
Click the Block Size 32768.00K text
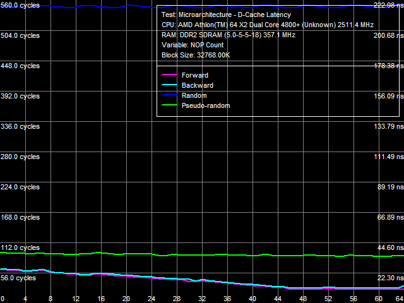(x=195, y=55)
